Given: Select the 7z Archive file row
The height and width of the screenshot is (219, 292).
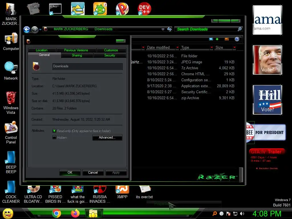Looking at the screenshot, I should coord(183,68).
